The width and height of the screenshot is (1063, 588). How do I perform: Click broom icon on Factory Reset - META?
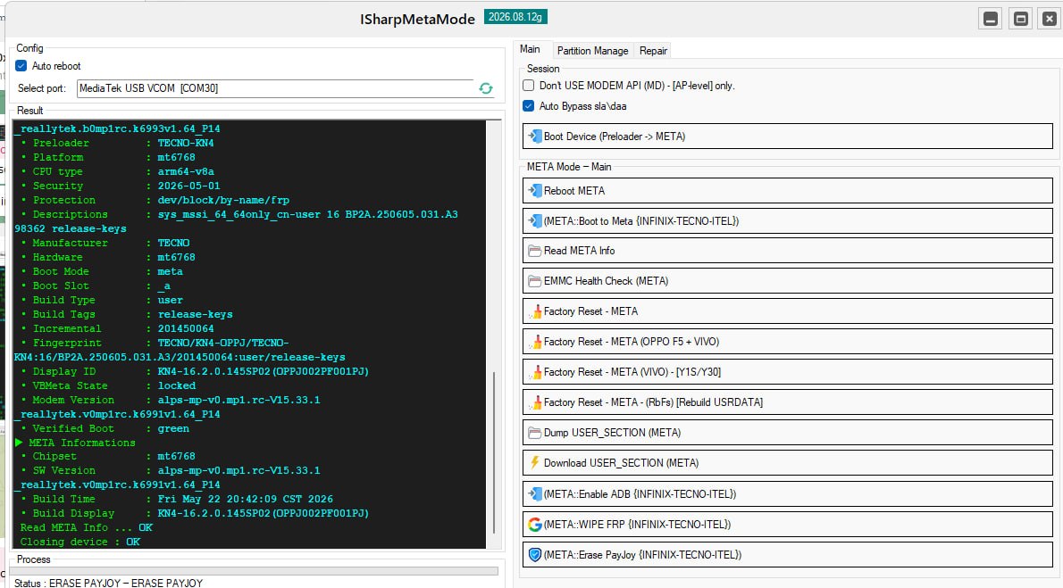point(534,311)
